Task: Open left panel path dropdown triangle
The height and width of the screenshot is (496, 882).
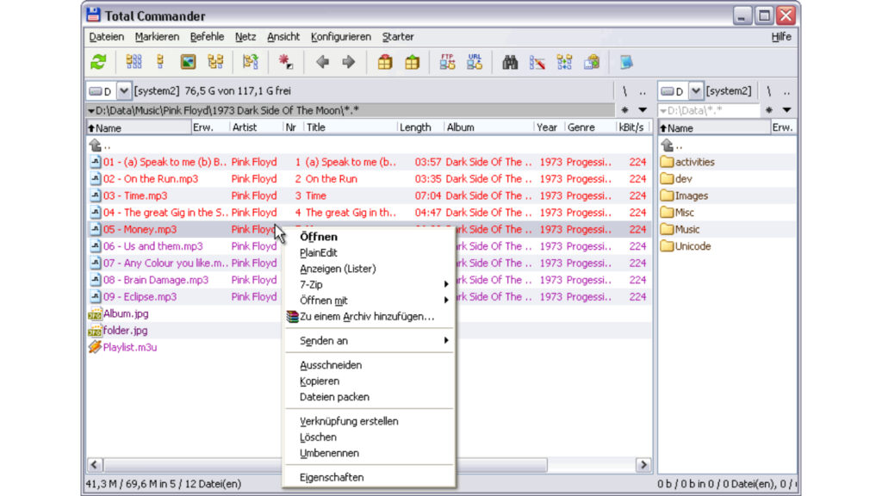Action: click(91, 111)
